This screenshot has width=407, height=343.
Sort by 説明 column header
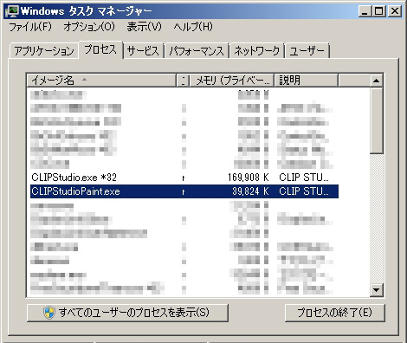tap(306, 81)
